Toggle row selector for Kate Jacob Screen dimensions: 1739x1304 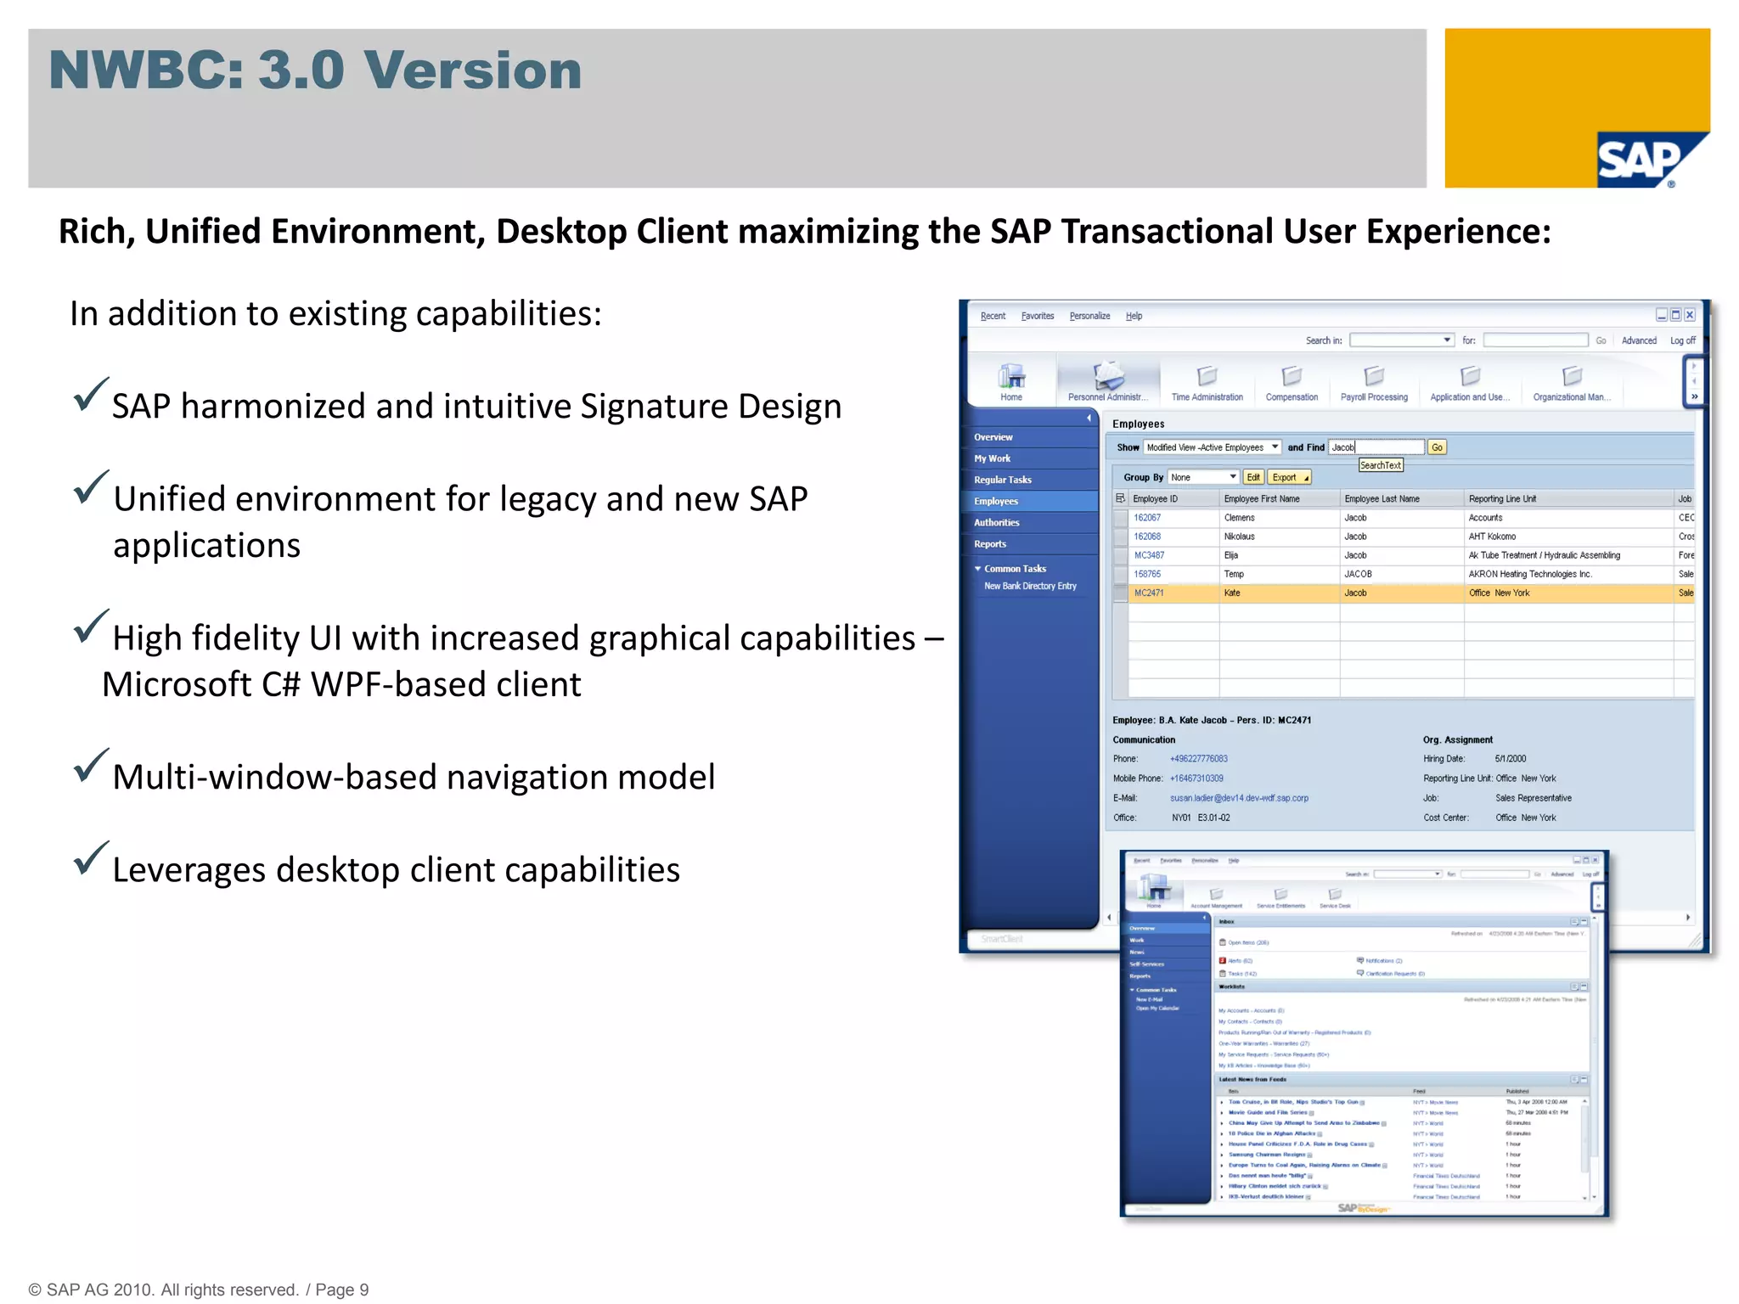1120,593
